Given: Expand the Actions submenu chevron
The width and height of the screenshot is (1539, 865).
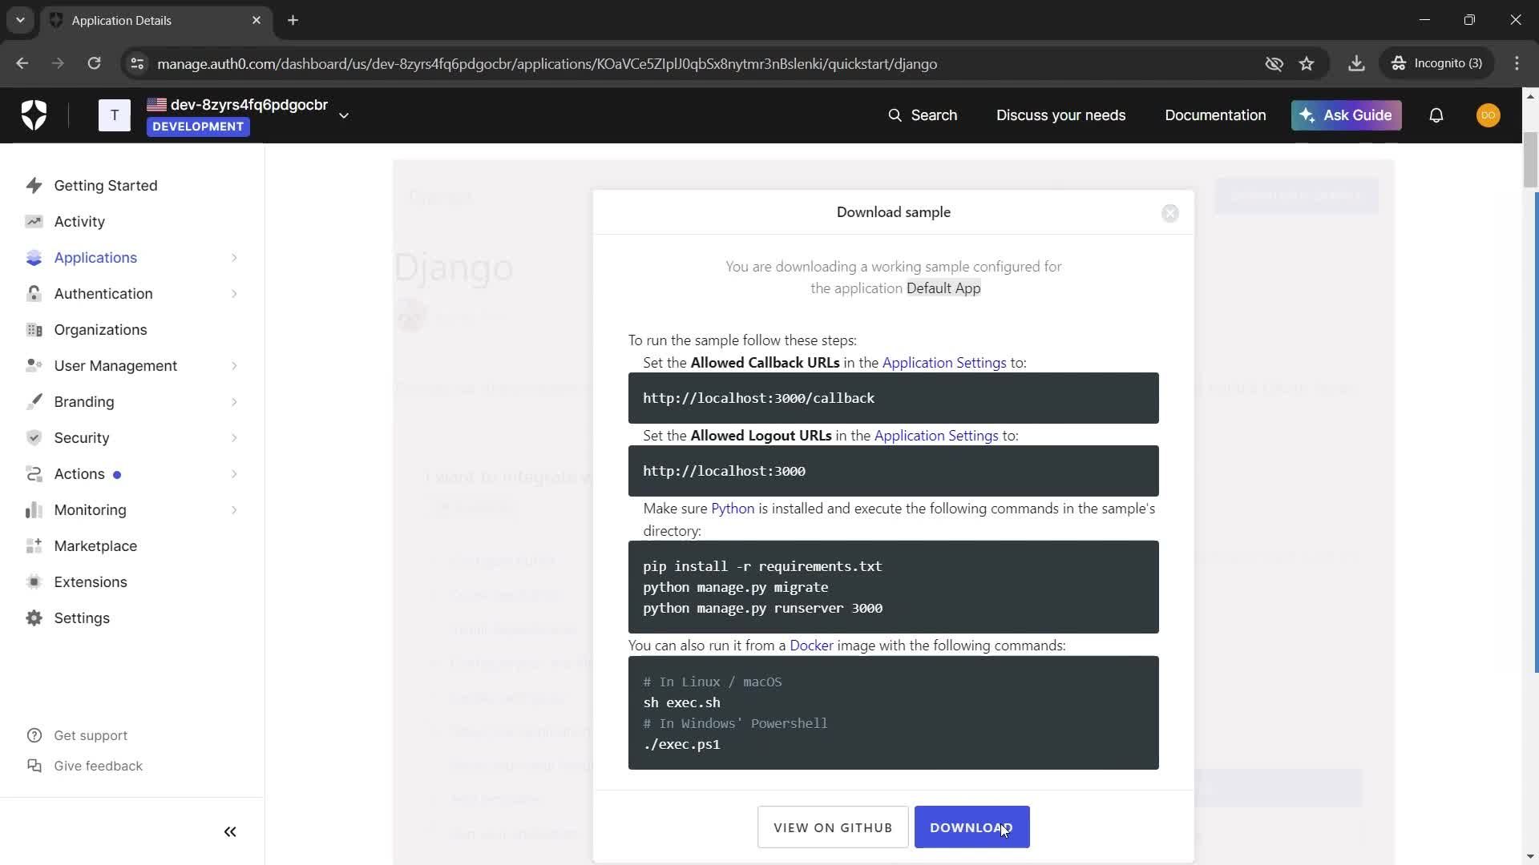Looking at the screenshot, I should (234, 474).
